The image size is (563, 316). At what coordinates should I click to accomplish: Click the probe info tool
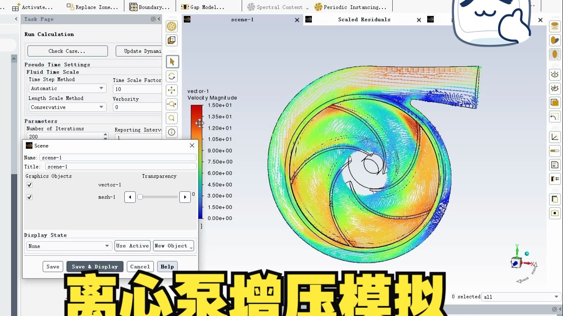pos(172,132)
